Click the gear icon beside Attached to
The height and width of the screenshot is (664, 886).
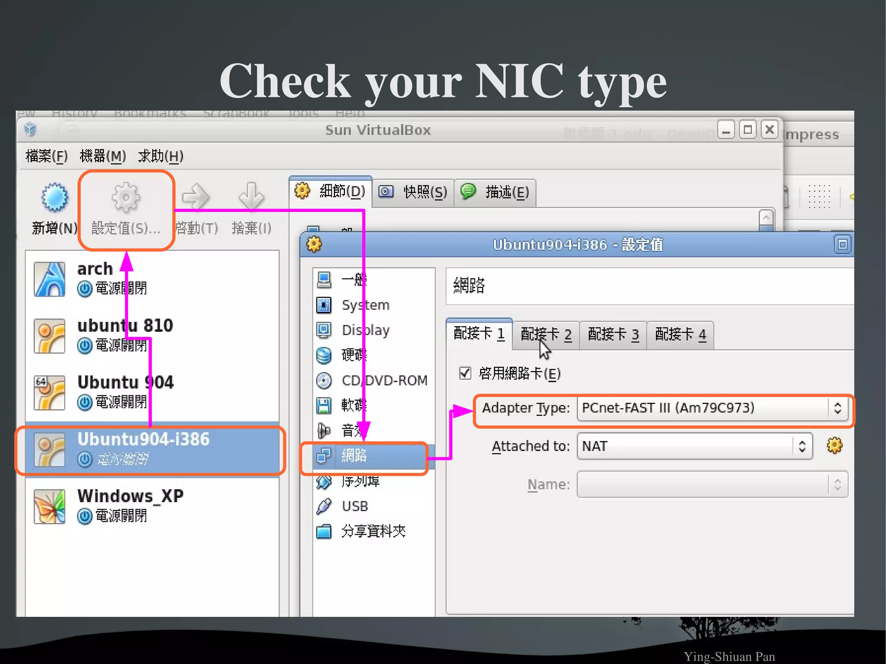coord(835,446)
